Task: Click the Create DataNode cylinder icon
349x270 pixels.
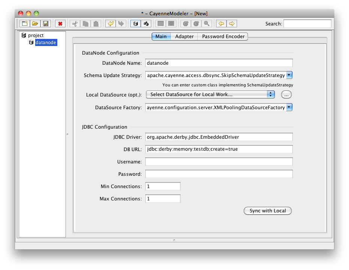Action: (136, 24)
